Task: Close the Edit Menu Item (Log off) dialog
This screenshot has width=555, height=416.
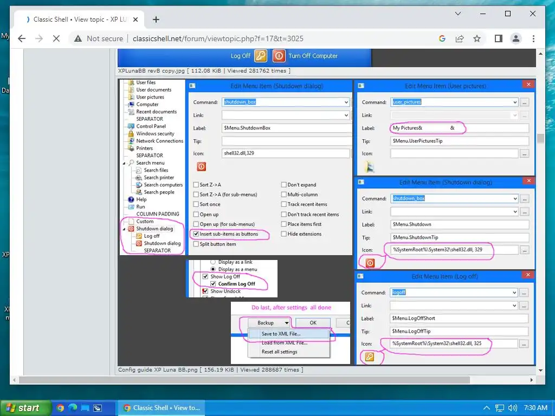Action: (528, 275)
